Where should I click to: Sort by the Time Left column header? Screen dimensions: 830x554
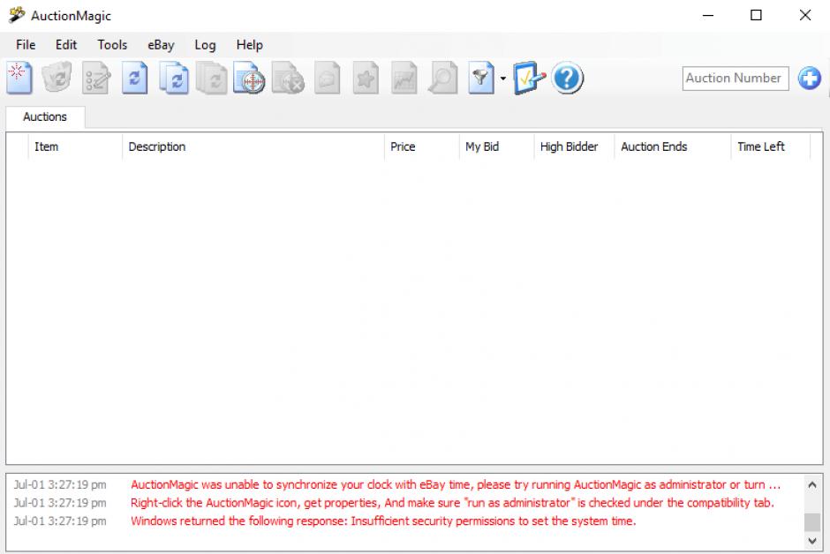[x=771, y=147]
